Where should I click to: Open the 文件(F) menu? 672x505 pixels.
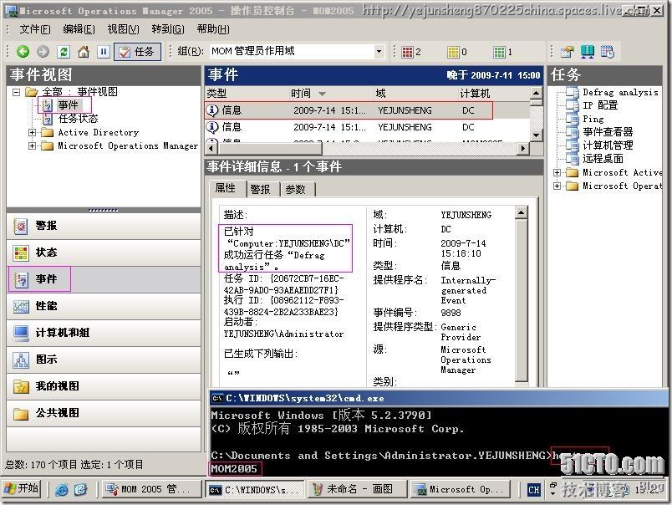35,29
